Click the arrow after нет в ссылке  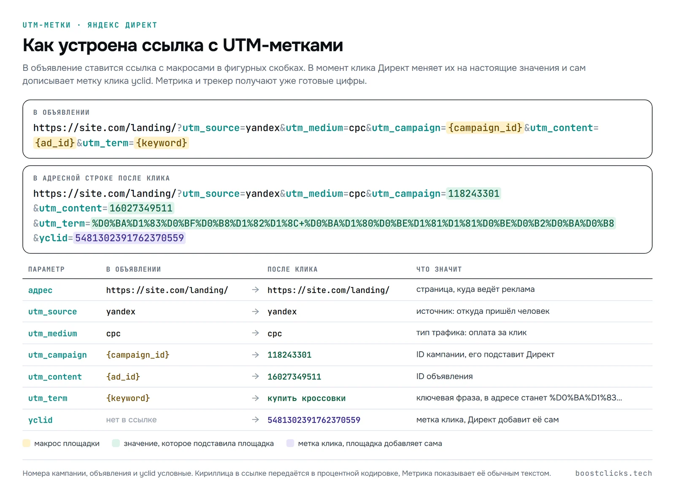tap(255, 420)
